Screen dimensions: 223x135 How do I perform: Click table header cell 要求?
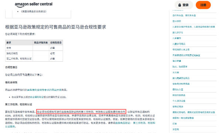point(19,42)
